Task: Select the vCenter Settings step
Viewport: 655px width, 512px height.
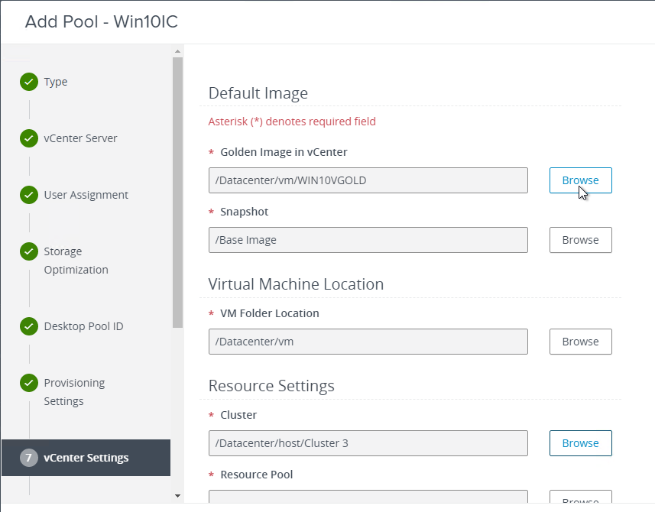Action: point(86,458)
